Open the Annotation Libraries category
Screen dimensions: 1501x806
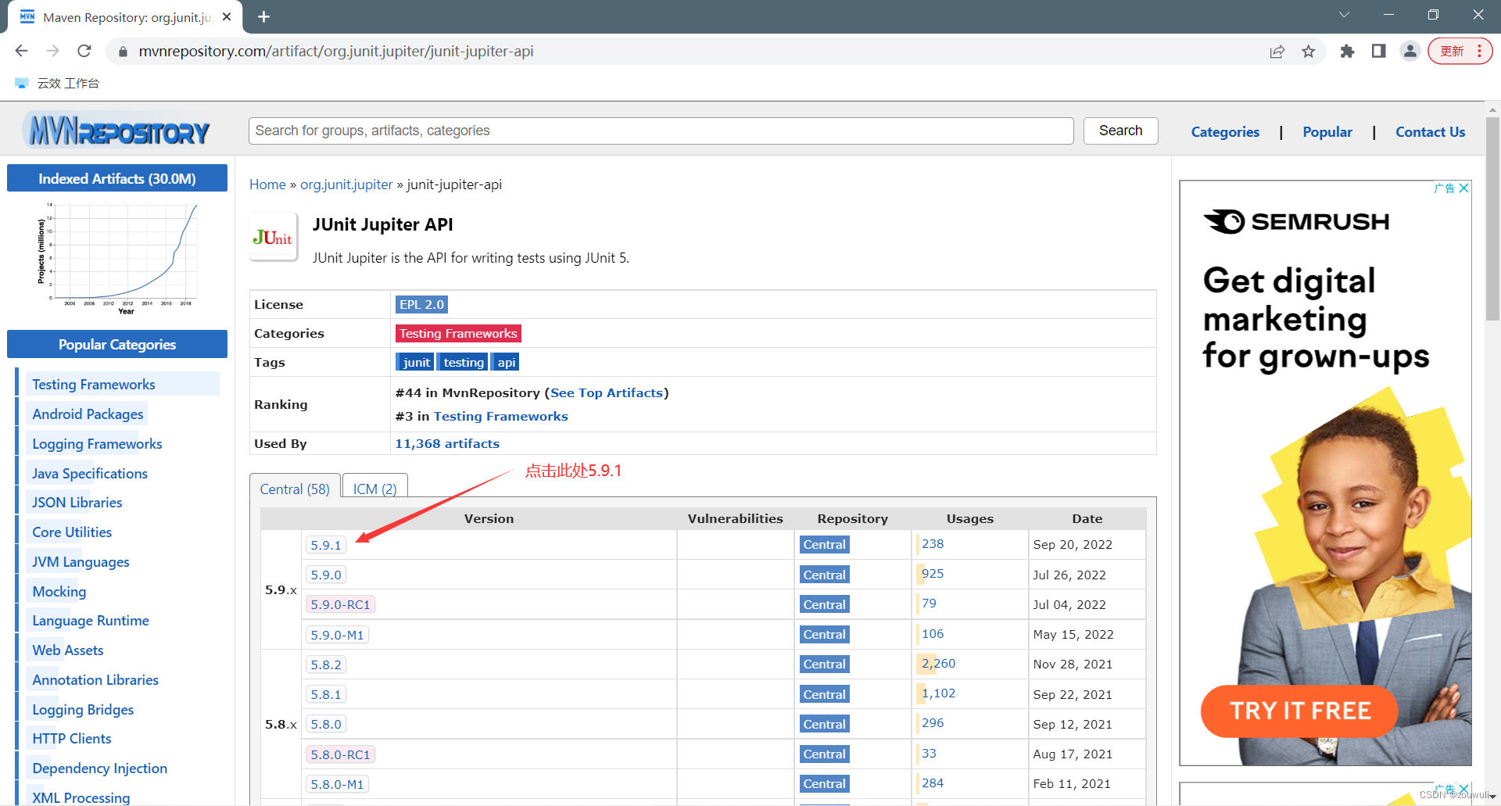95,679
